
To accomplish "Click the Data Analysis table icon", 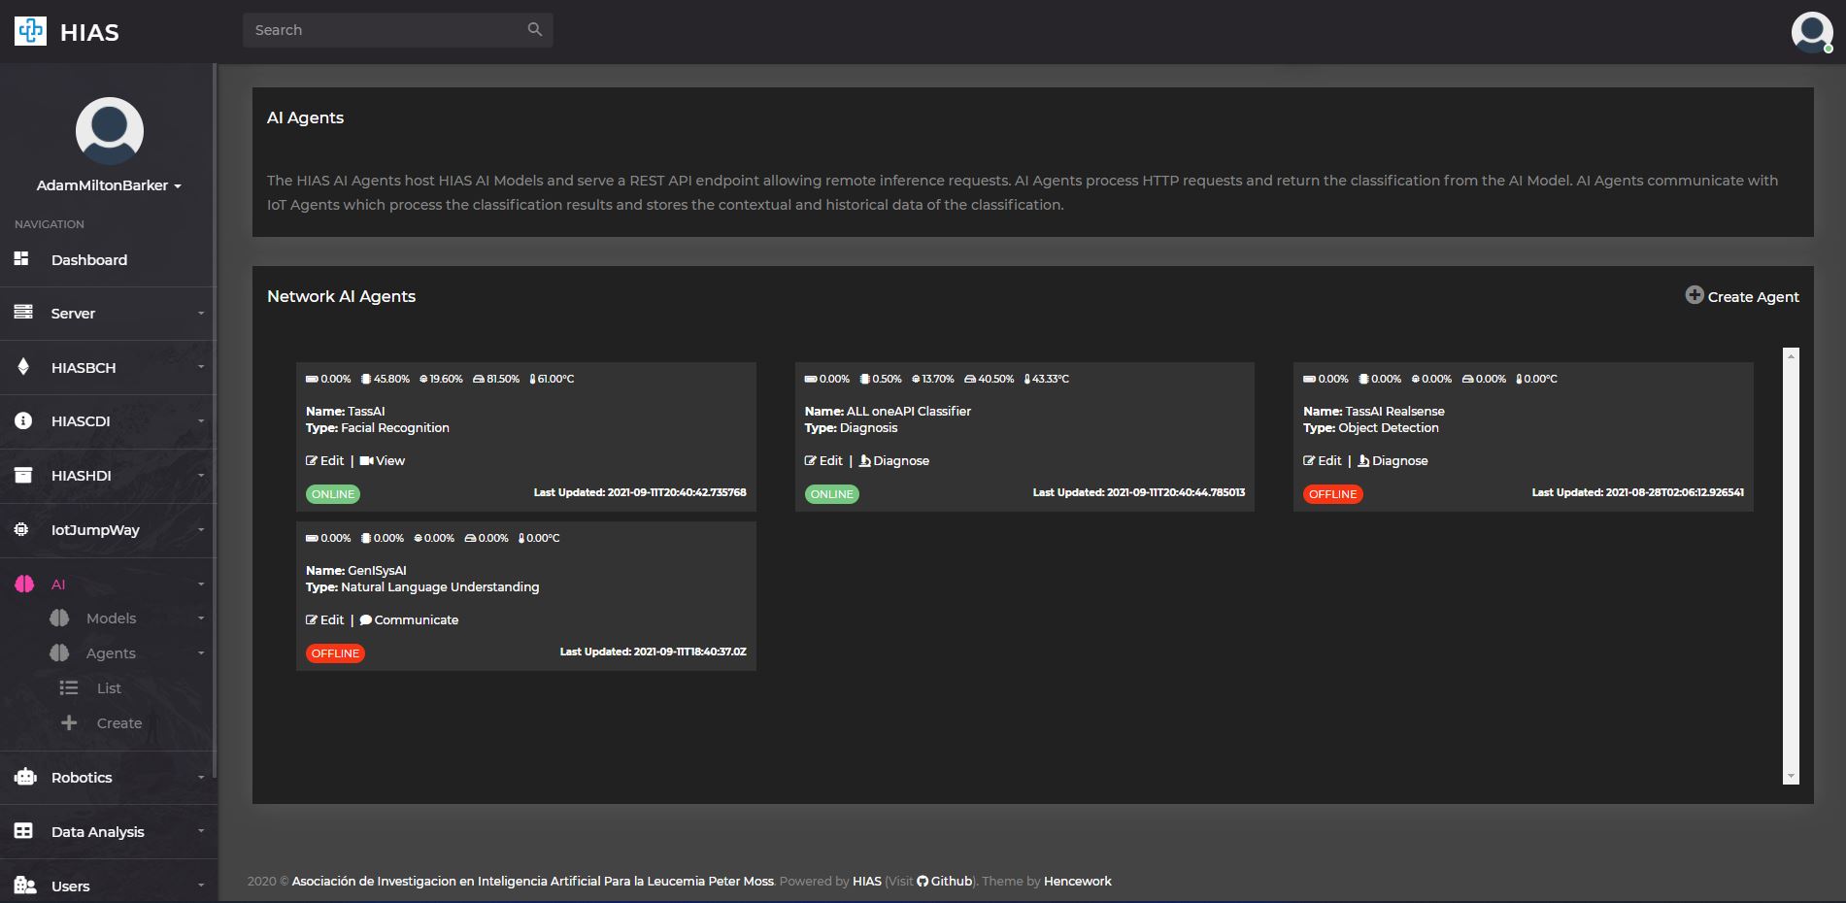I will [x=23, y=830].
